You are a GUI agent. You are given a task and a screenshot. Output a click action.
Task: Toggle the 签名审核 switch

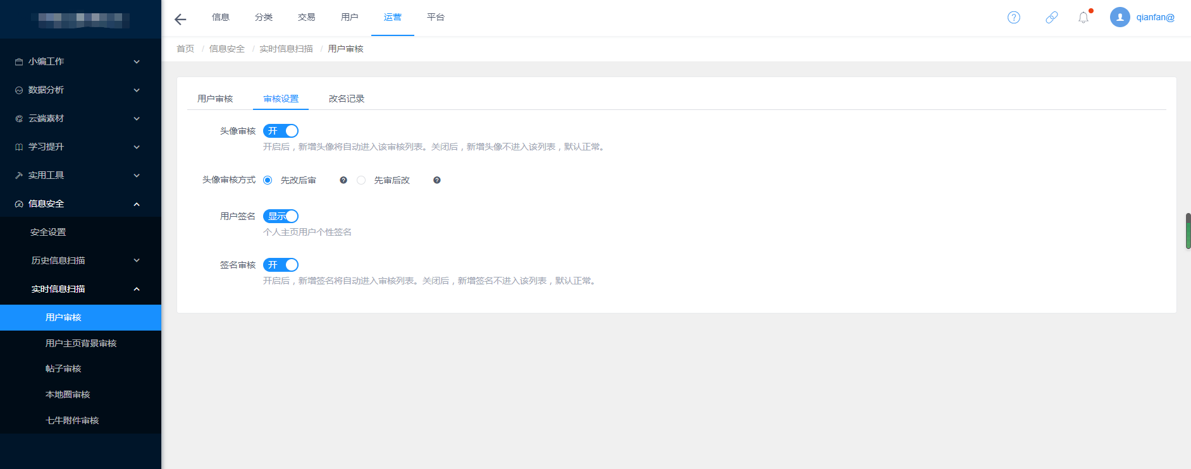281,265
